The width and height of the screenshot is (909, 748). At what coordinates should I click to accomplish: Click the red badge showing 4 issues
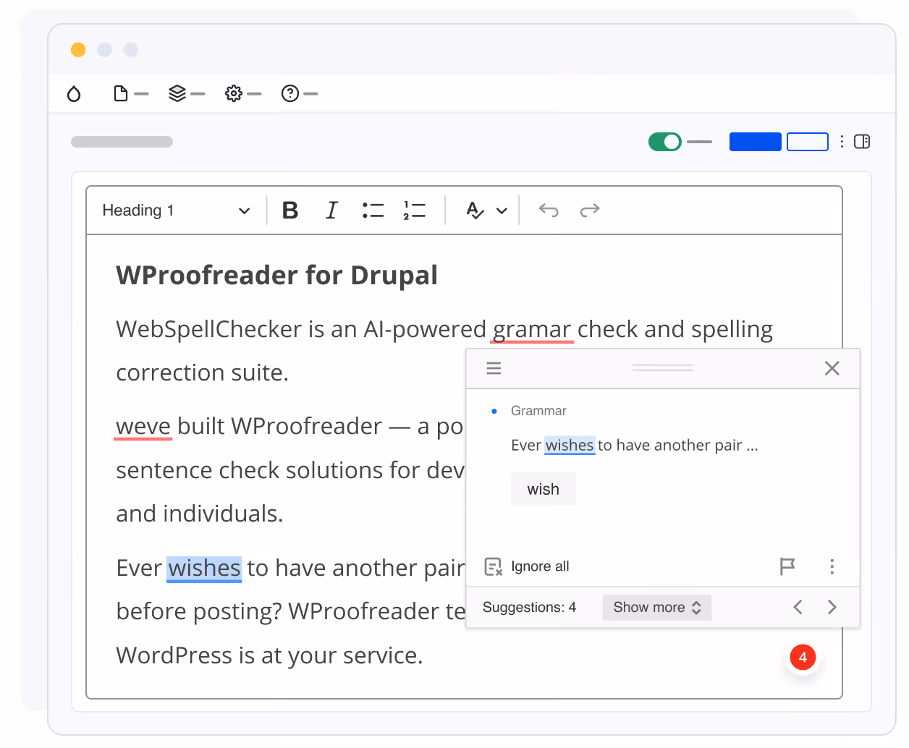coord(803,657)
